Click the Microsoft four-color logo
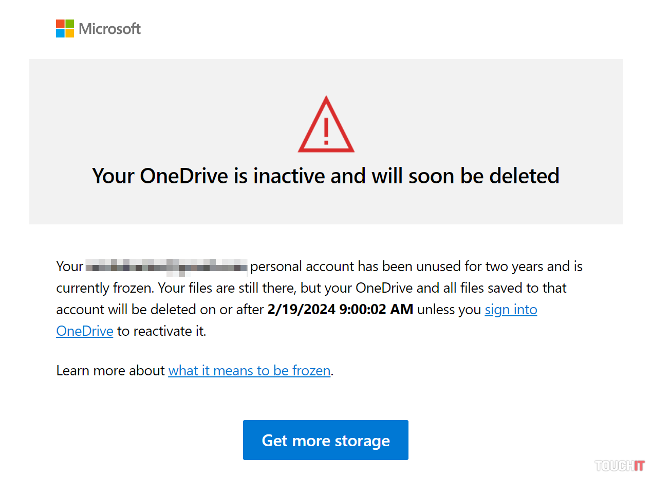The image size is (651, 477). click(65, 29)
